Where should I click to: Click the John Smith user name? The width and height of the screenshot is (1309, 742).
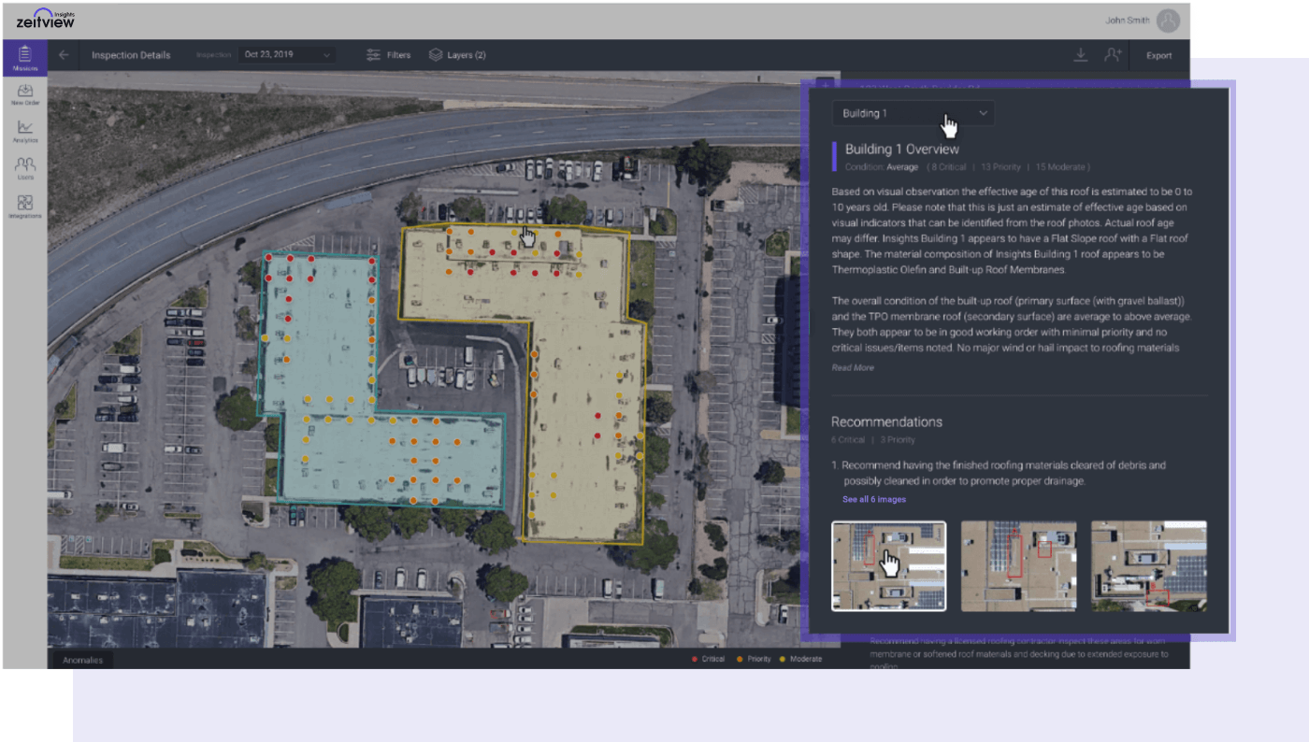tap(1126, 21)
